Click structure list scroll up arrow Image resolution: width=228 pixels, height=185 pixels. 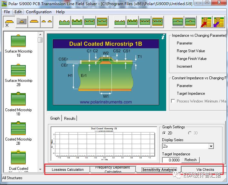[x=40, y=34]
